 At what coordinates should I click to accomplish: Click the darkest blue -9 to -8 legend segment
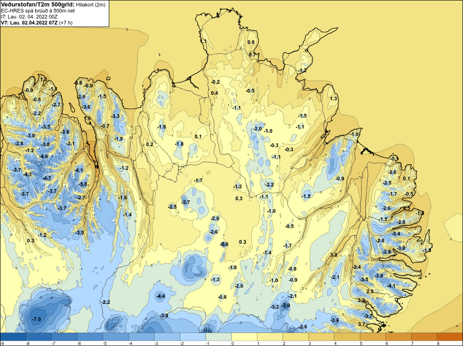tap(13, 337)
